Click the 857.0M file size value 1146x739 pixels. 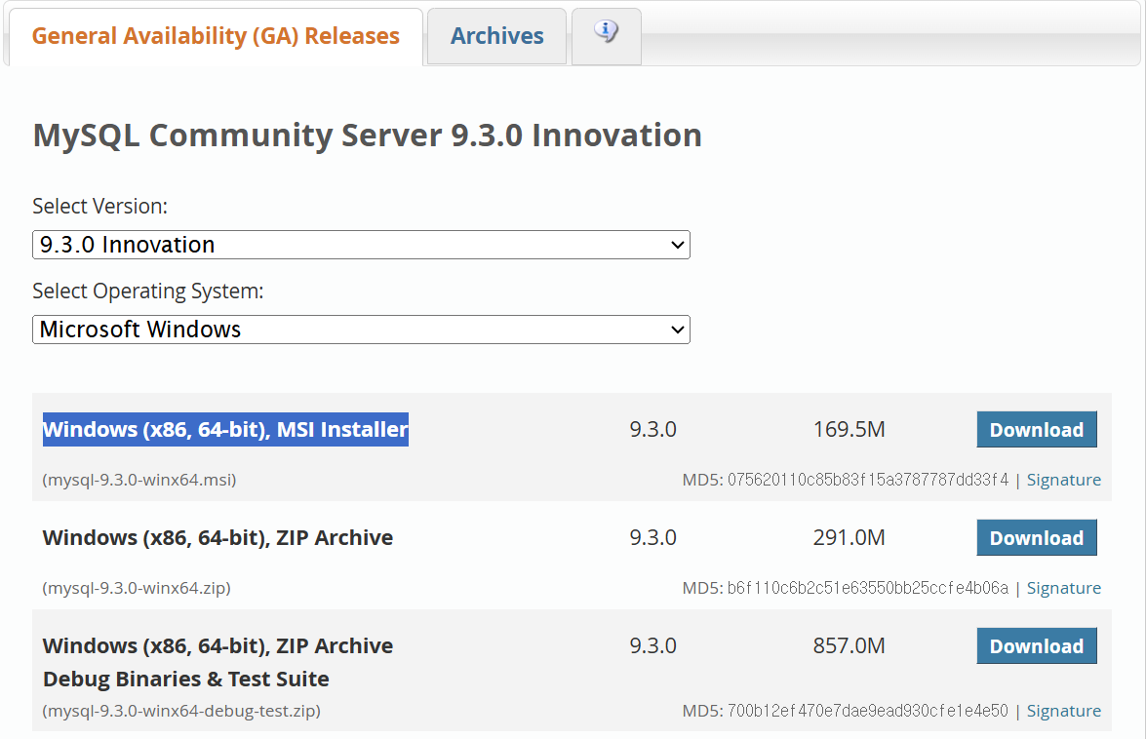pos(849,645)
